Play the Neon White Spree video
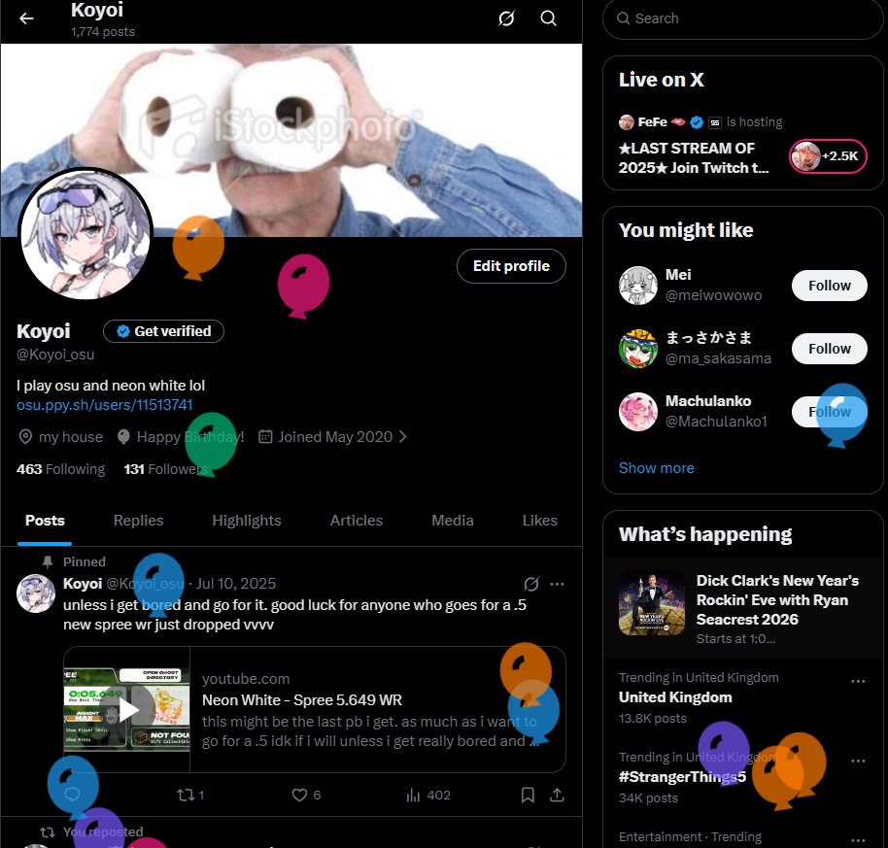Viewport: 888px width, 848px height. pyautogui.click(x=126, y=710)
